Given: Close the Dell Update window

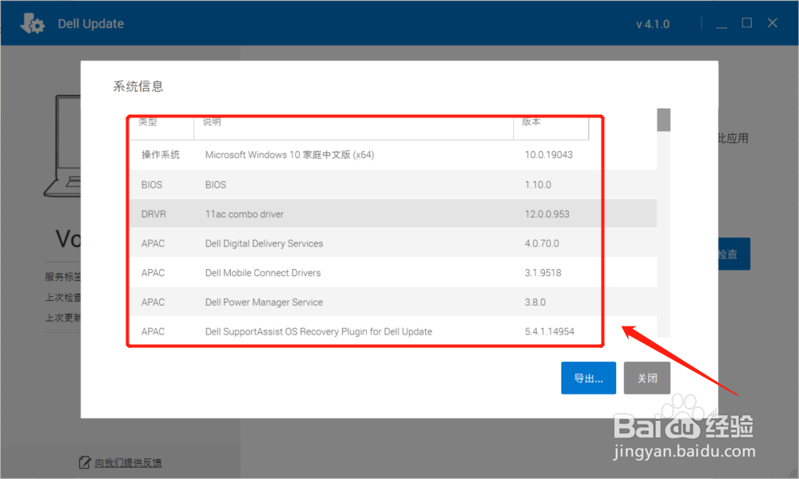Looking at the screenshot, I should 773,23.
